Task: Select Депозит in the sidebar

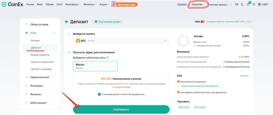Action: click(x=40, y=48)
